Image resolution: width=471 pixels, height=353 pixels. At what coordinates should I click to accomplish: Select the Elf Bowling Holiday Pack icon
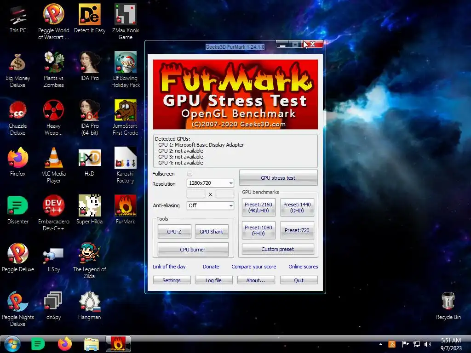(x=125, y=70)
